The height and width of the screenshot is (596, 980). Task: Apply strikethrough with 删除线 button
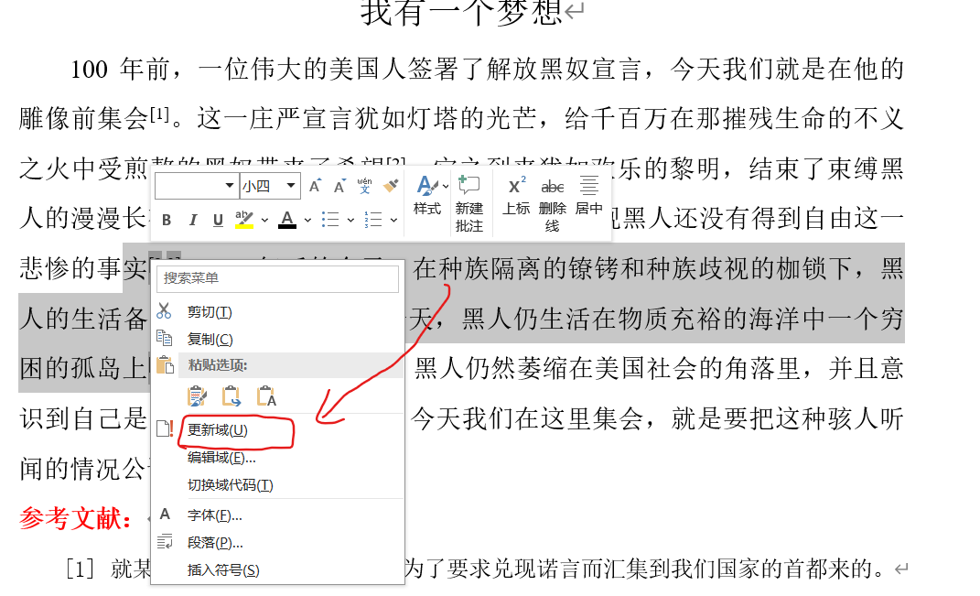pos(553,204)
